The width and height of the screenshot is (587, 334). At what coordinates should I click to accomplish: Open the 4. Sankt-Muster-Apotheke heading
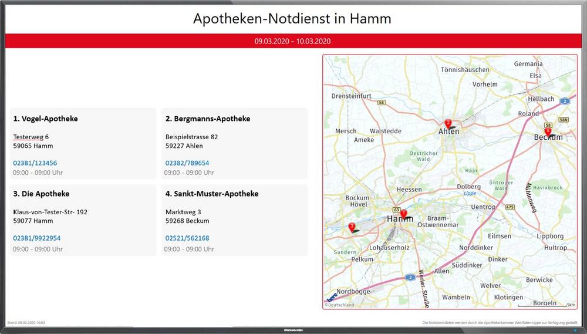[212, 194]
